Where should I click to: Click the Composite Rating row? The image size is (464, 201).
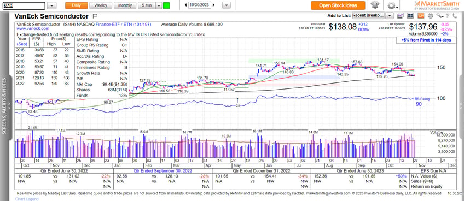102,62
